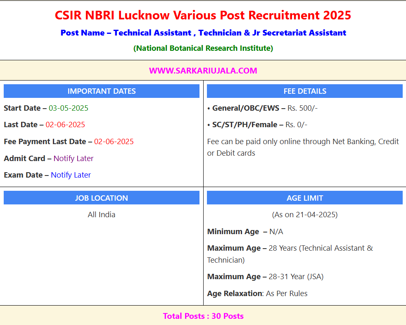Click the Admit Card Notify Later text
This screenshot has width=406, height=325.
tap(74, 159)
